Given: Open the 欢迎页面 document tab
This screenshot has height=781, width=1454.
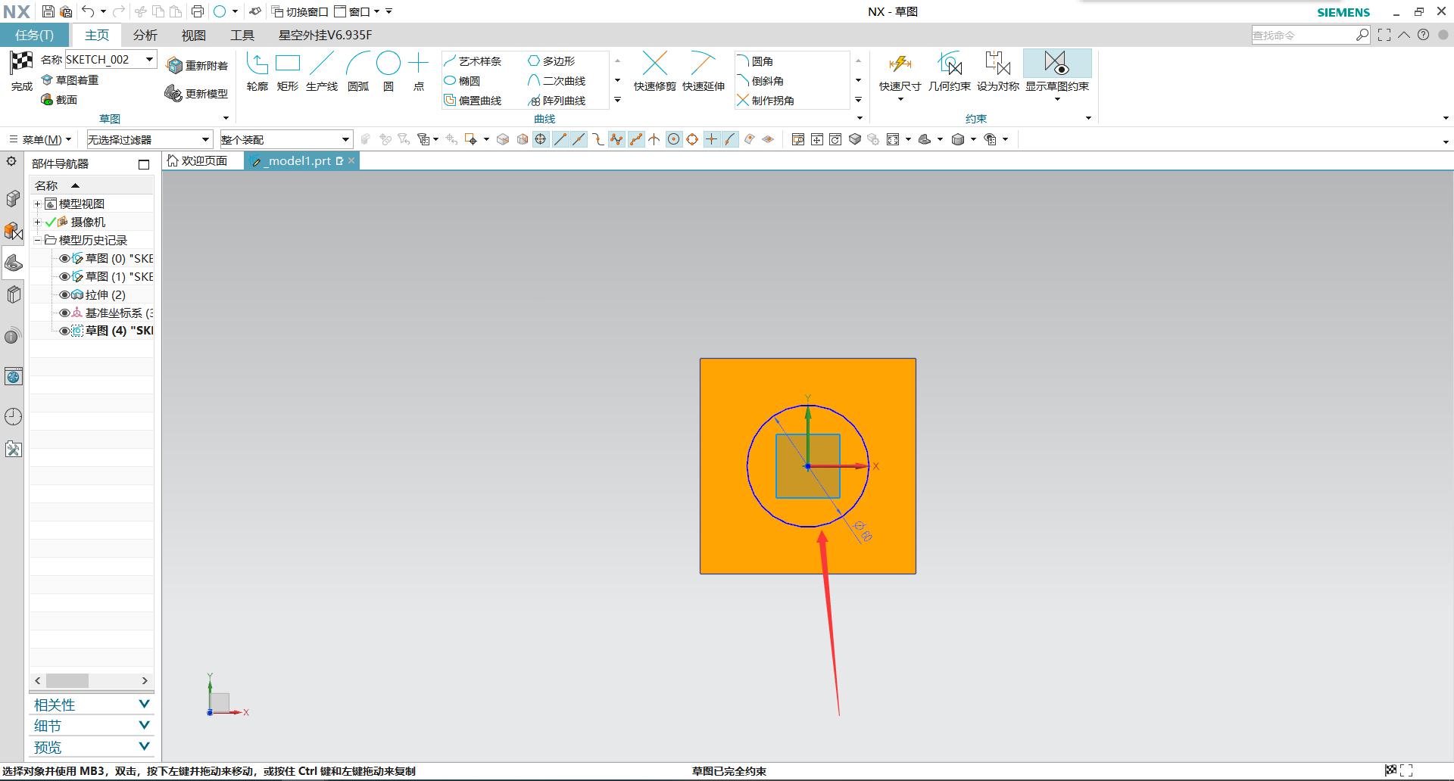Looking at the screenshot, I should point(198,160).
